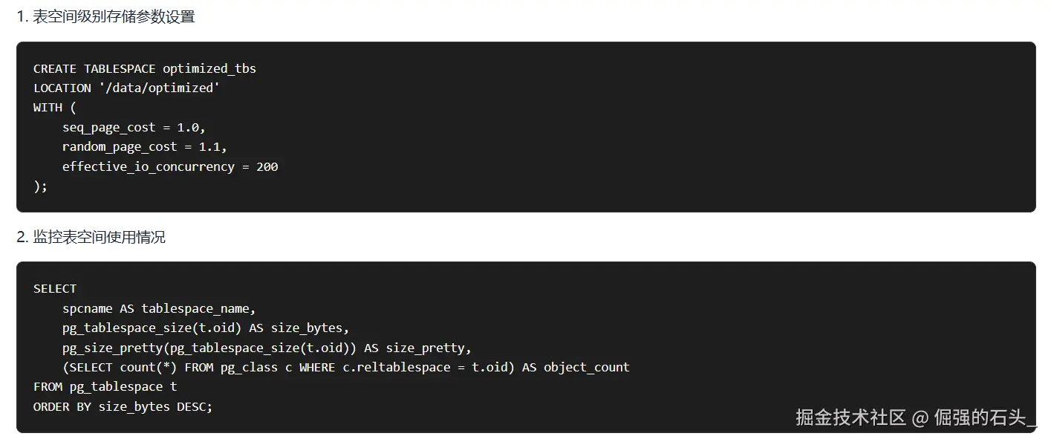Click the spcname AS tablespace_name line
The image size is (1051, 442).
159,308
